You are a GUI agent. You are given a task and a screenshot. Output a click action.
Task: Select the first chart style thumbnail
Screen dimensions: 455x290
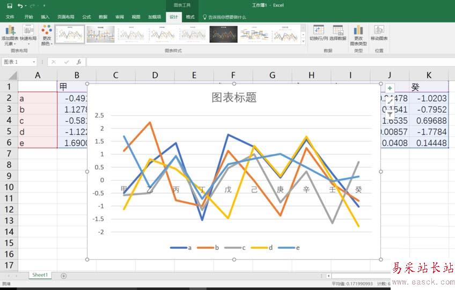click(x=70, y=34)
